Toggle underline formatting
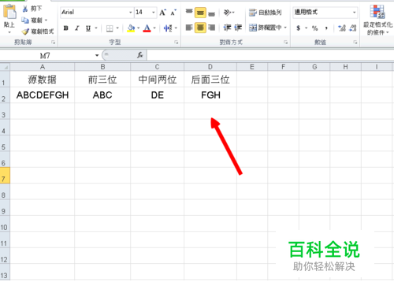The width and height of the screenshot is (394, 297). (88, 28)
